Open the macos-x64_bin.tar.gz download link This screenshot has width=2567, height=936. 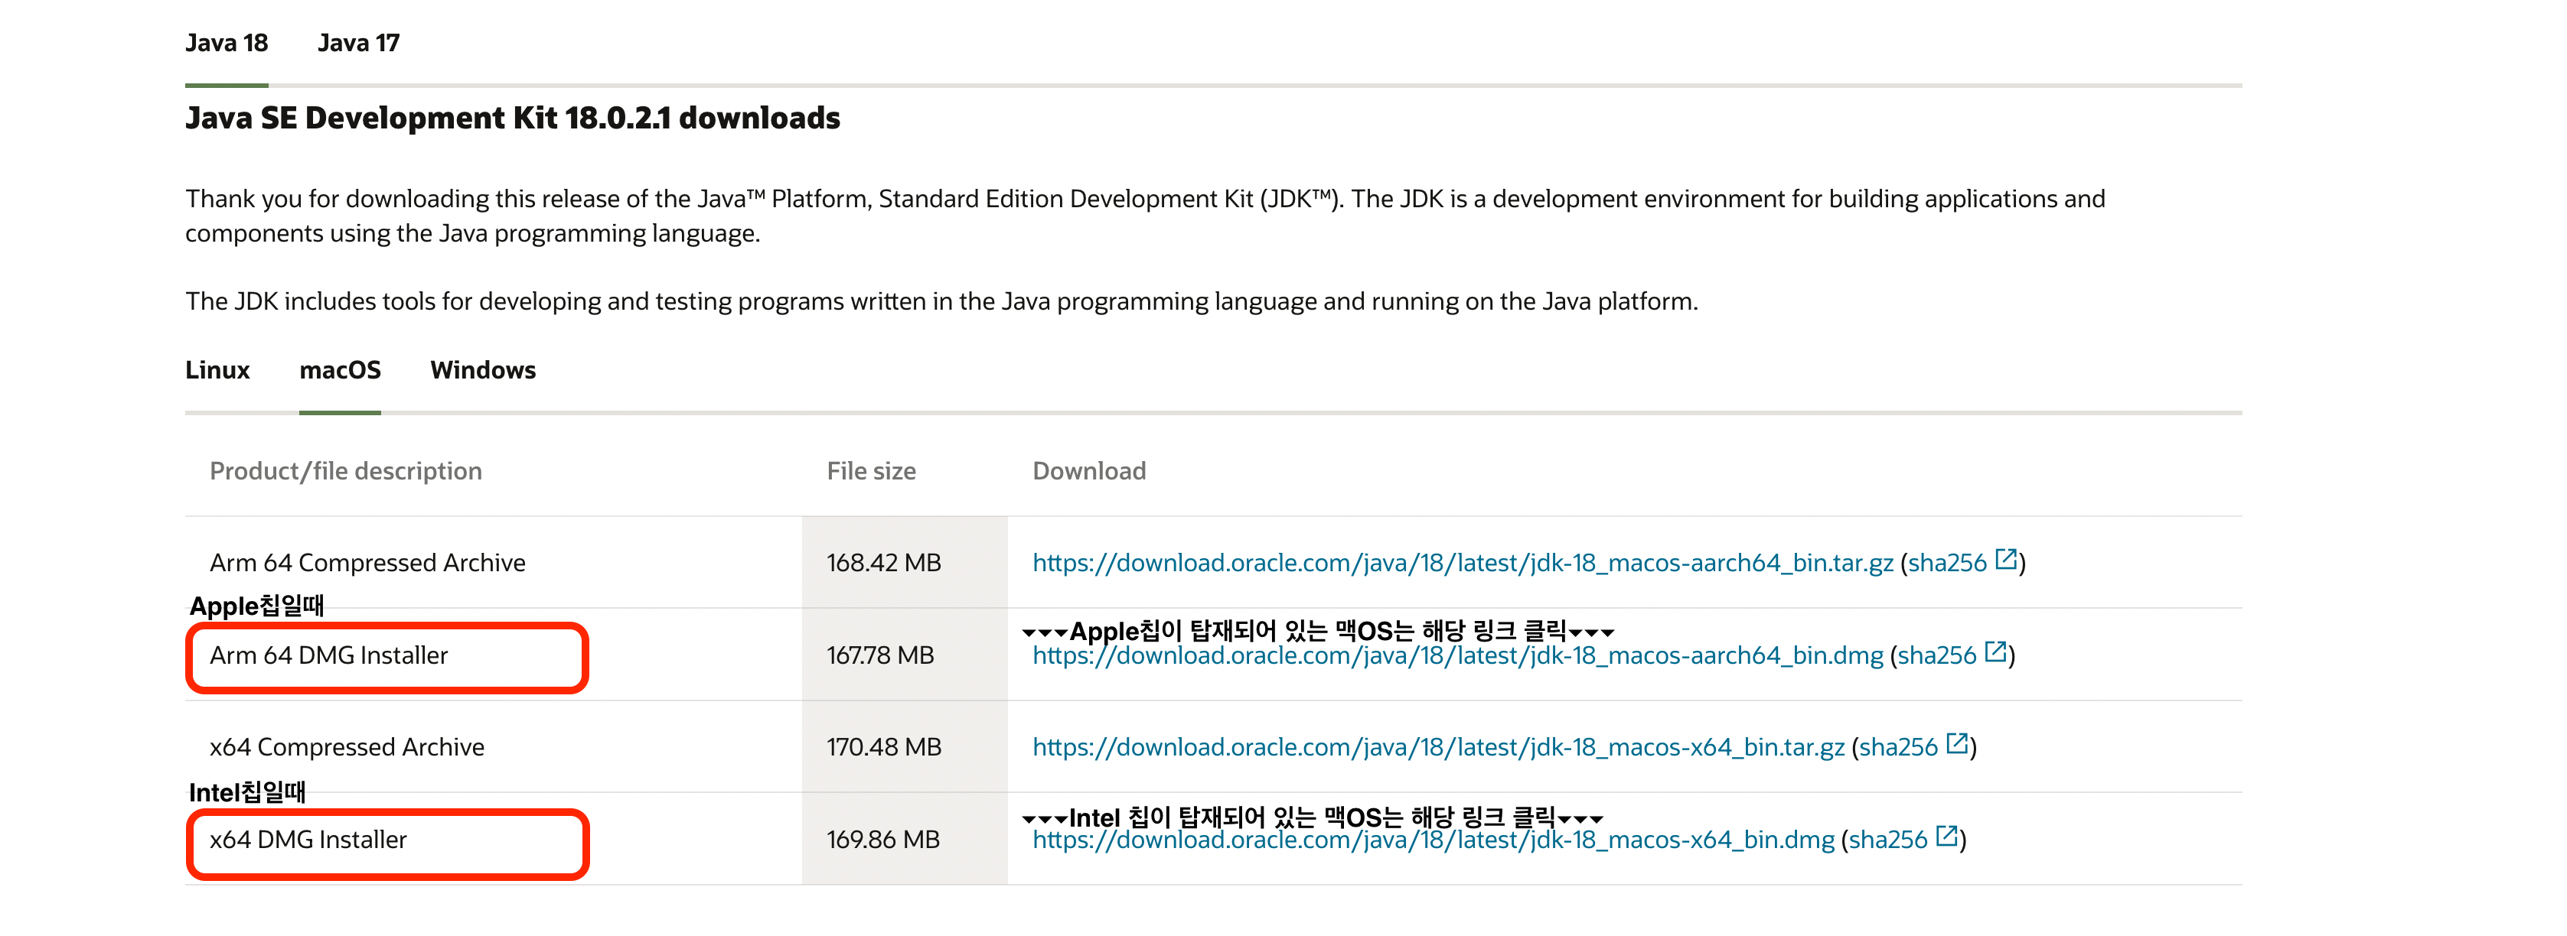tap(1438, 747)
